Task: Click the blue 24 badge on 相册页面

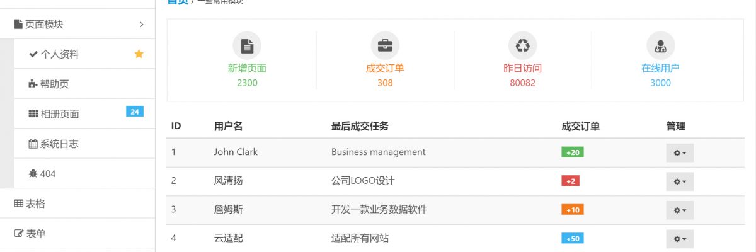Action: [x=134, y=112]
